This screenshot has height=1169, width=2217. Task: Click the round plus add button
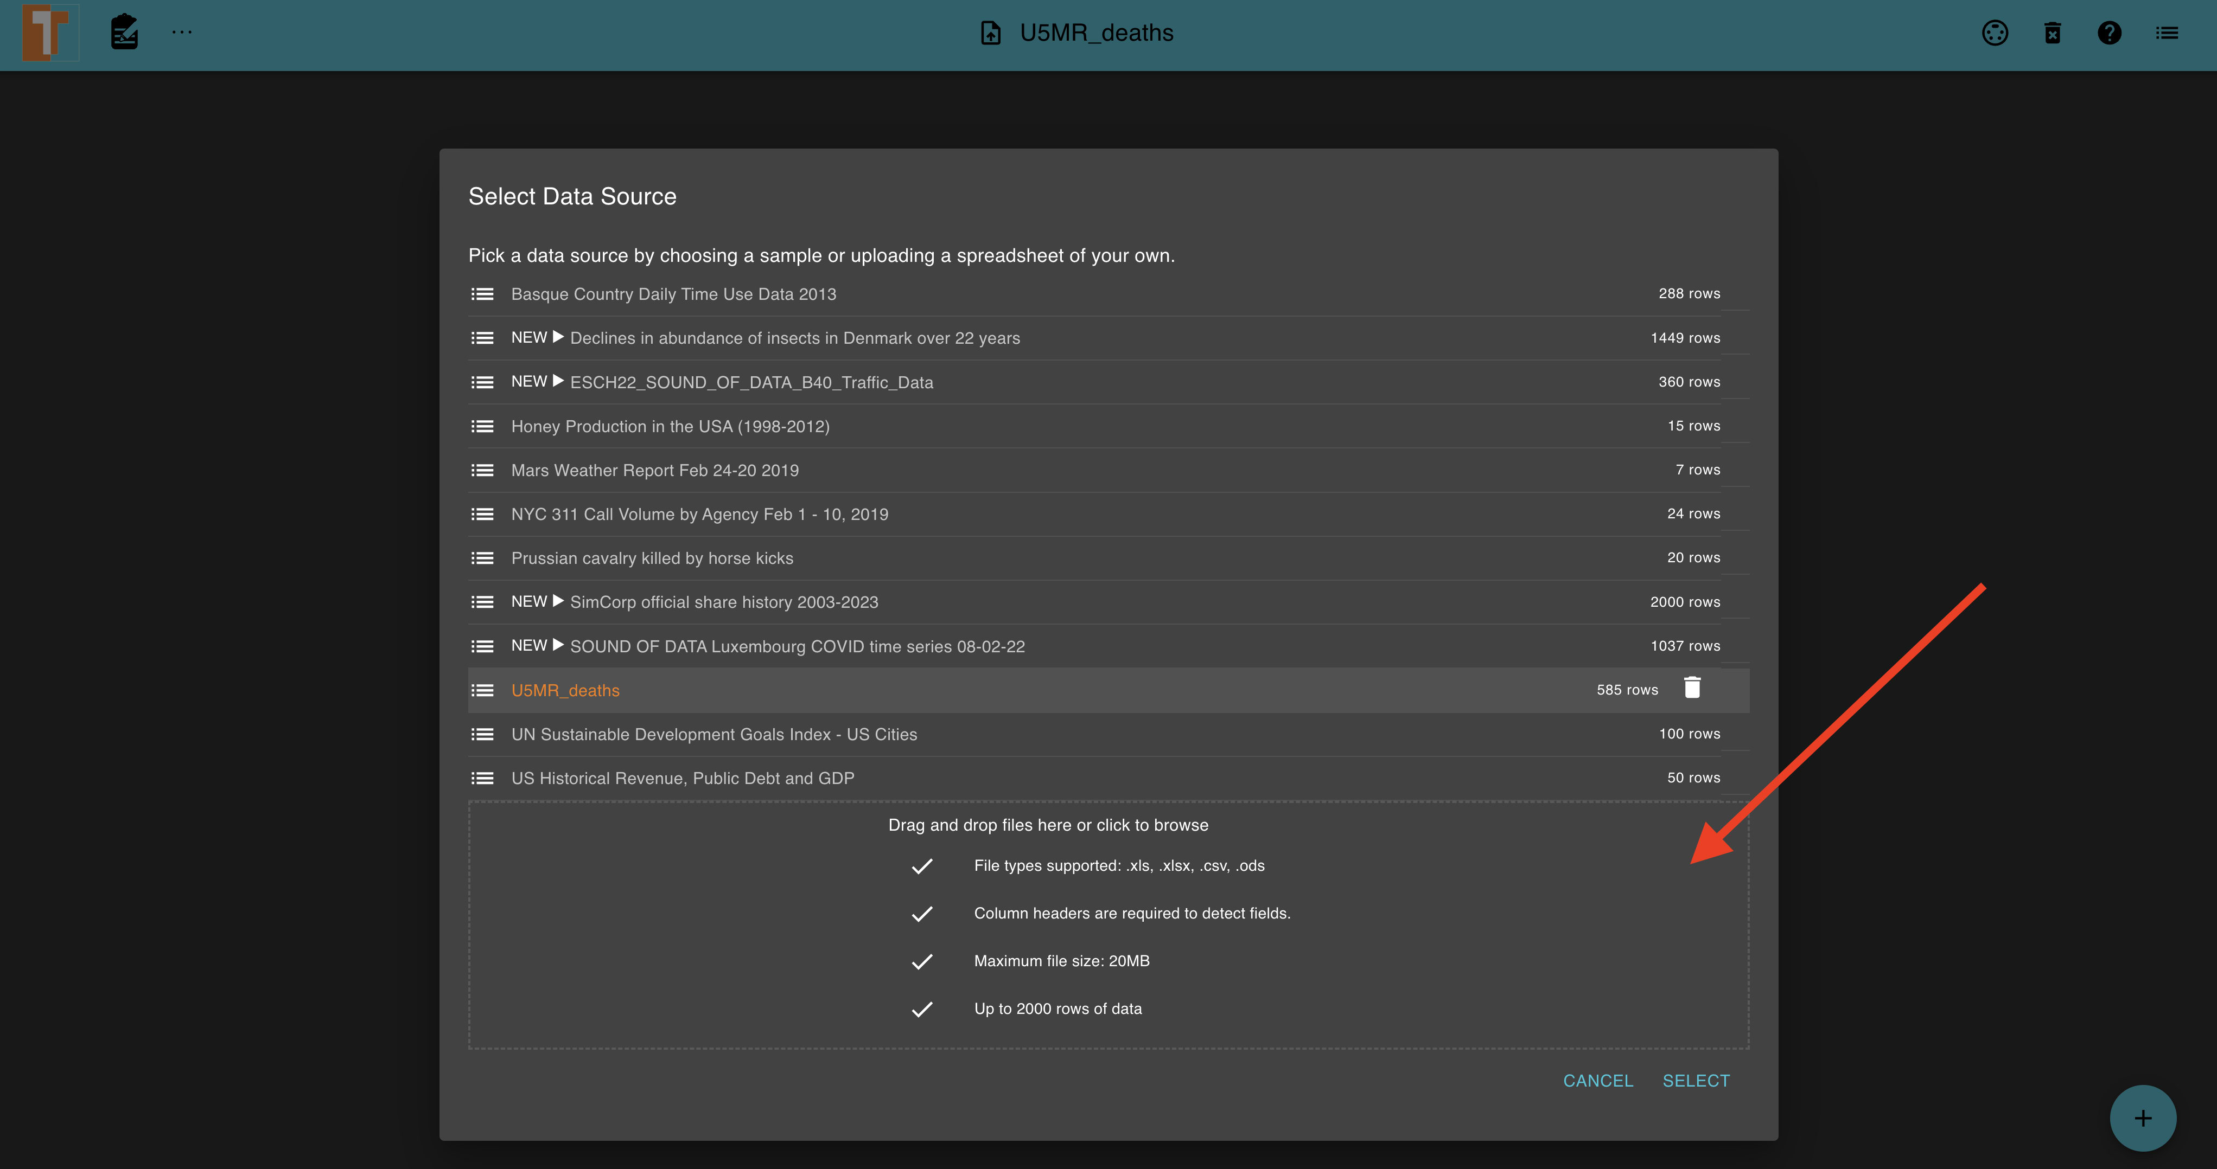click(2142, 1117)
